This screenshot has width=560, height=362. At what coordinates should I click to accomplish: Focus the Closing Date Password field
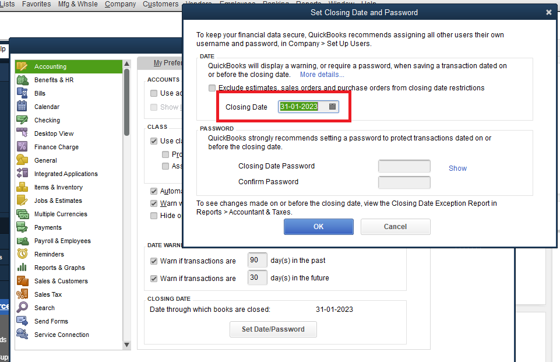404,166
